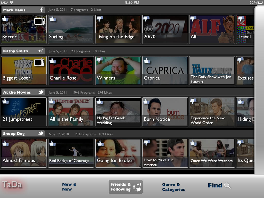Open the Almost Famous thumbnail
The height and width of the screenshot is (198, 264).
point(24,153)
